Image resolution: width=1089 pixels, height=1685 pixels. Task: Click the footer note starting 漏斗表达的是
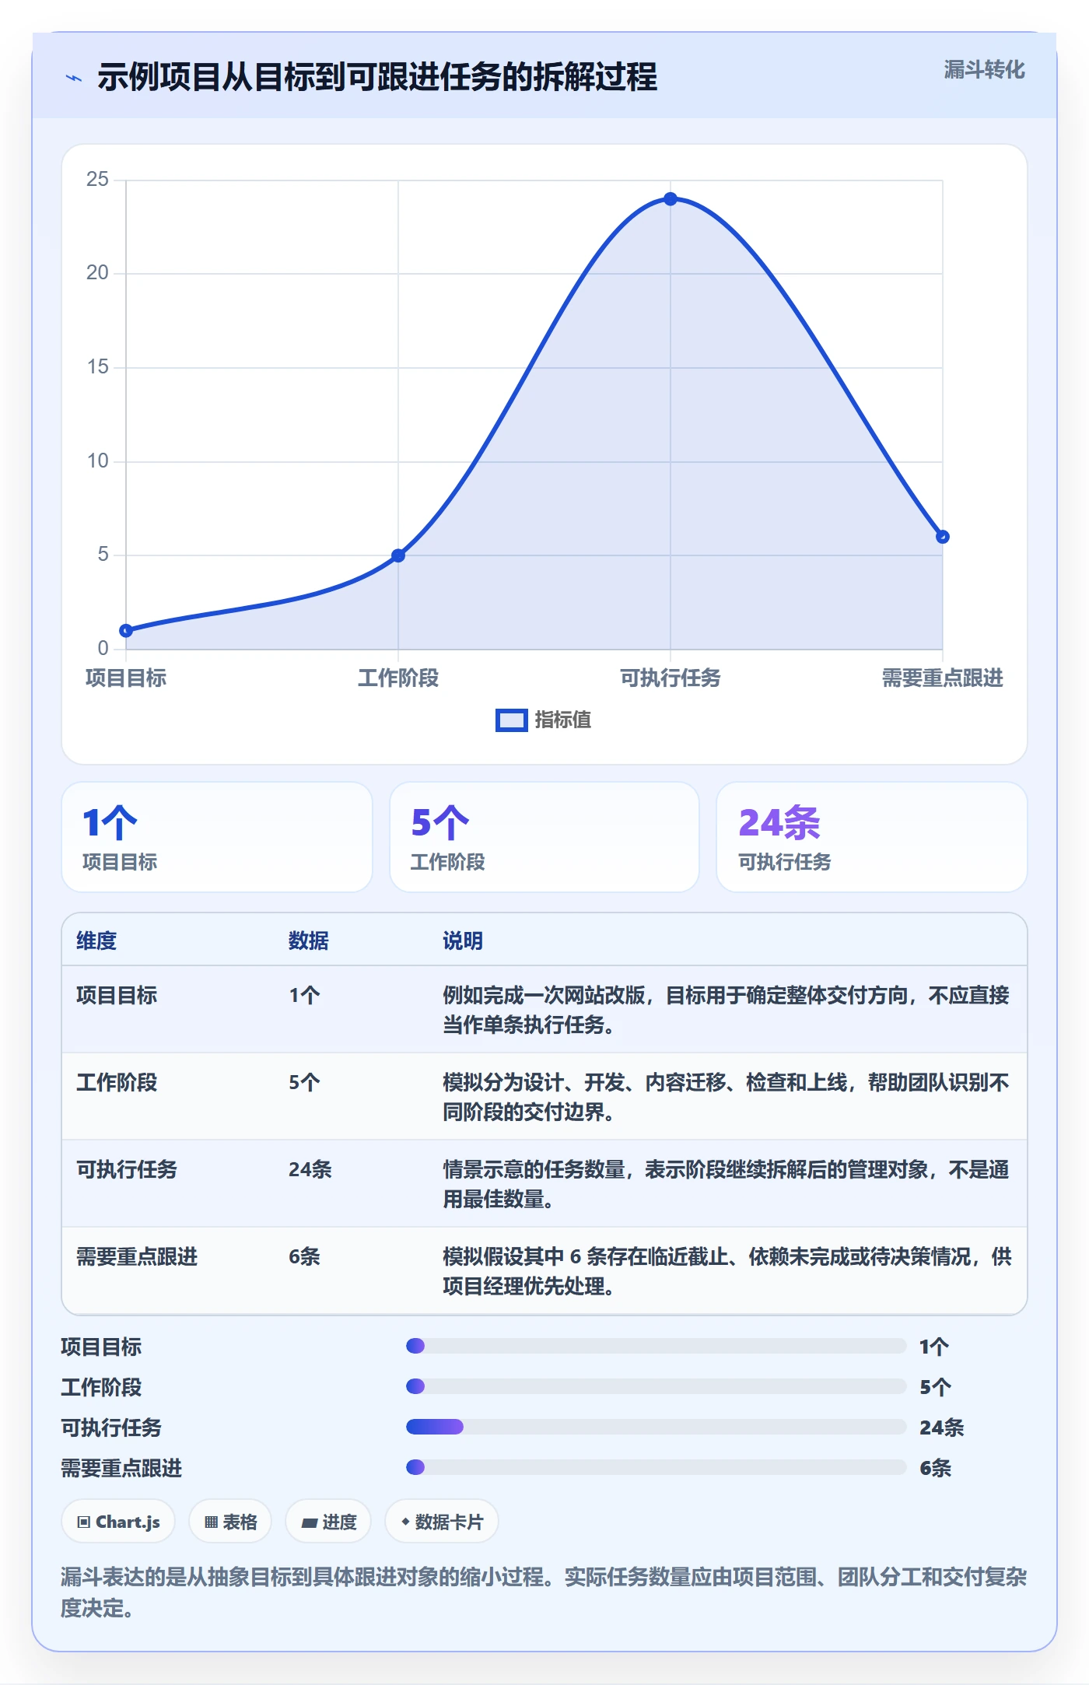[544, 1592]
